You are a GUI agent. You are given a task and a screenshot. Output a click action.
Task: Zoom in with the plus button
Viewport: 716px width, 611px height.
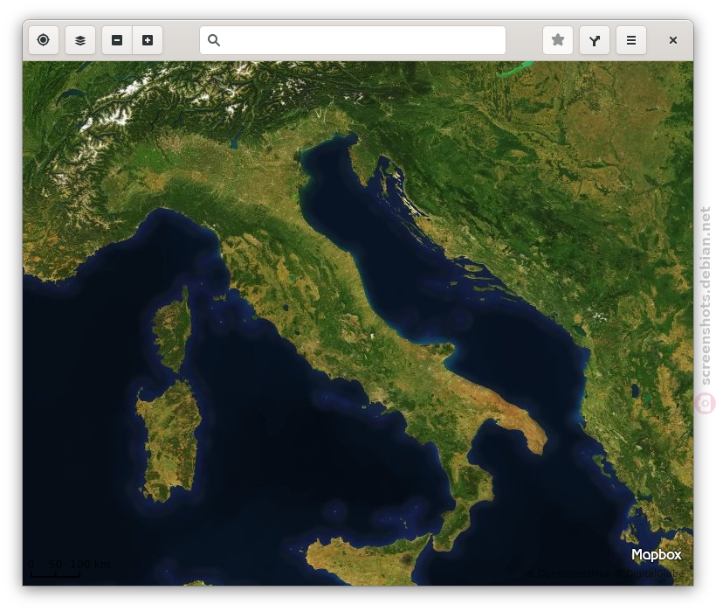(148, 40)
